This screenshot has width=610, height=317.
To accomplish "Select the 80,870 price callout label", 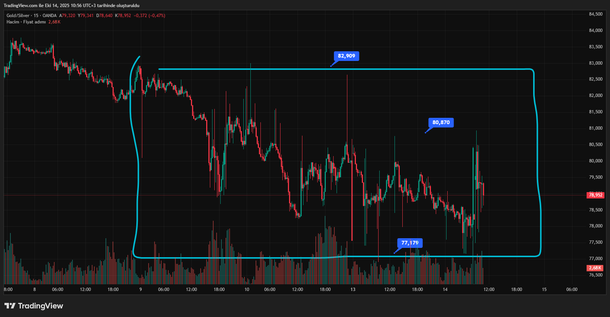I will coord(441,123).
